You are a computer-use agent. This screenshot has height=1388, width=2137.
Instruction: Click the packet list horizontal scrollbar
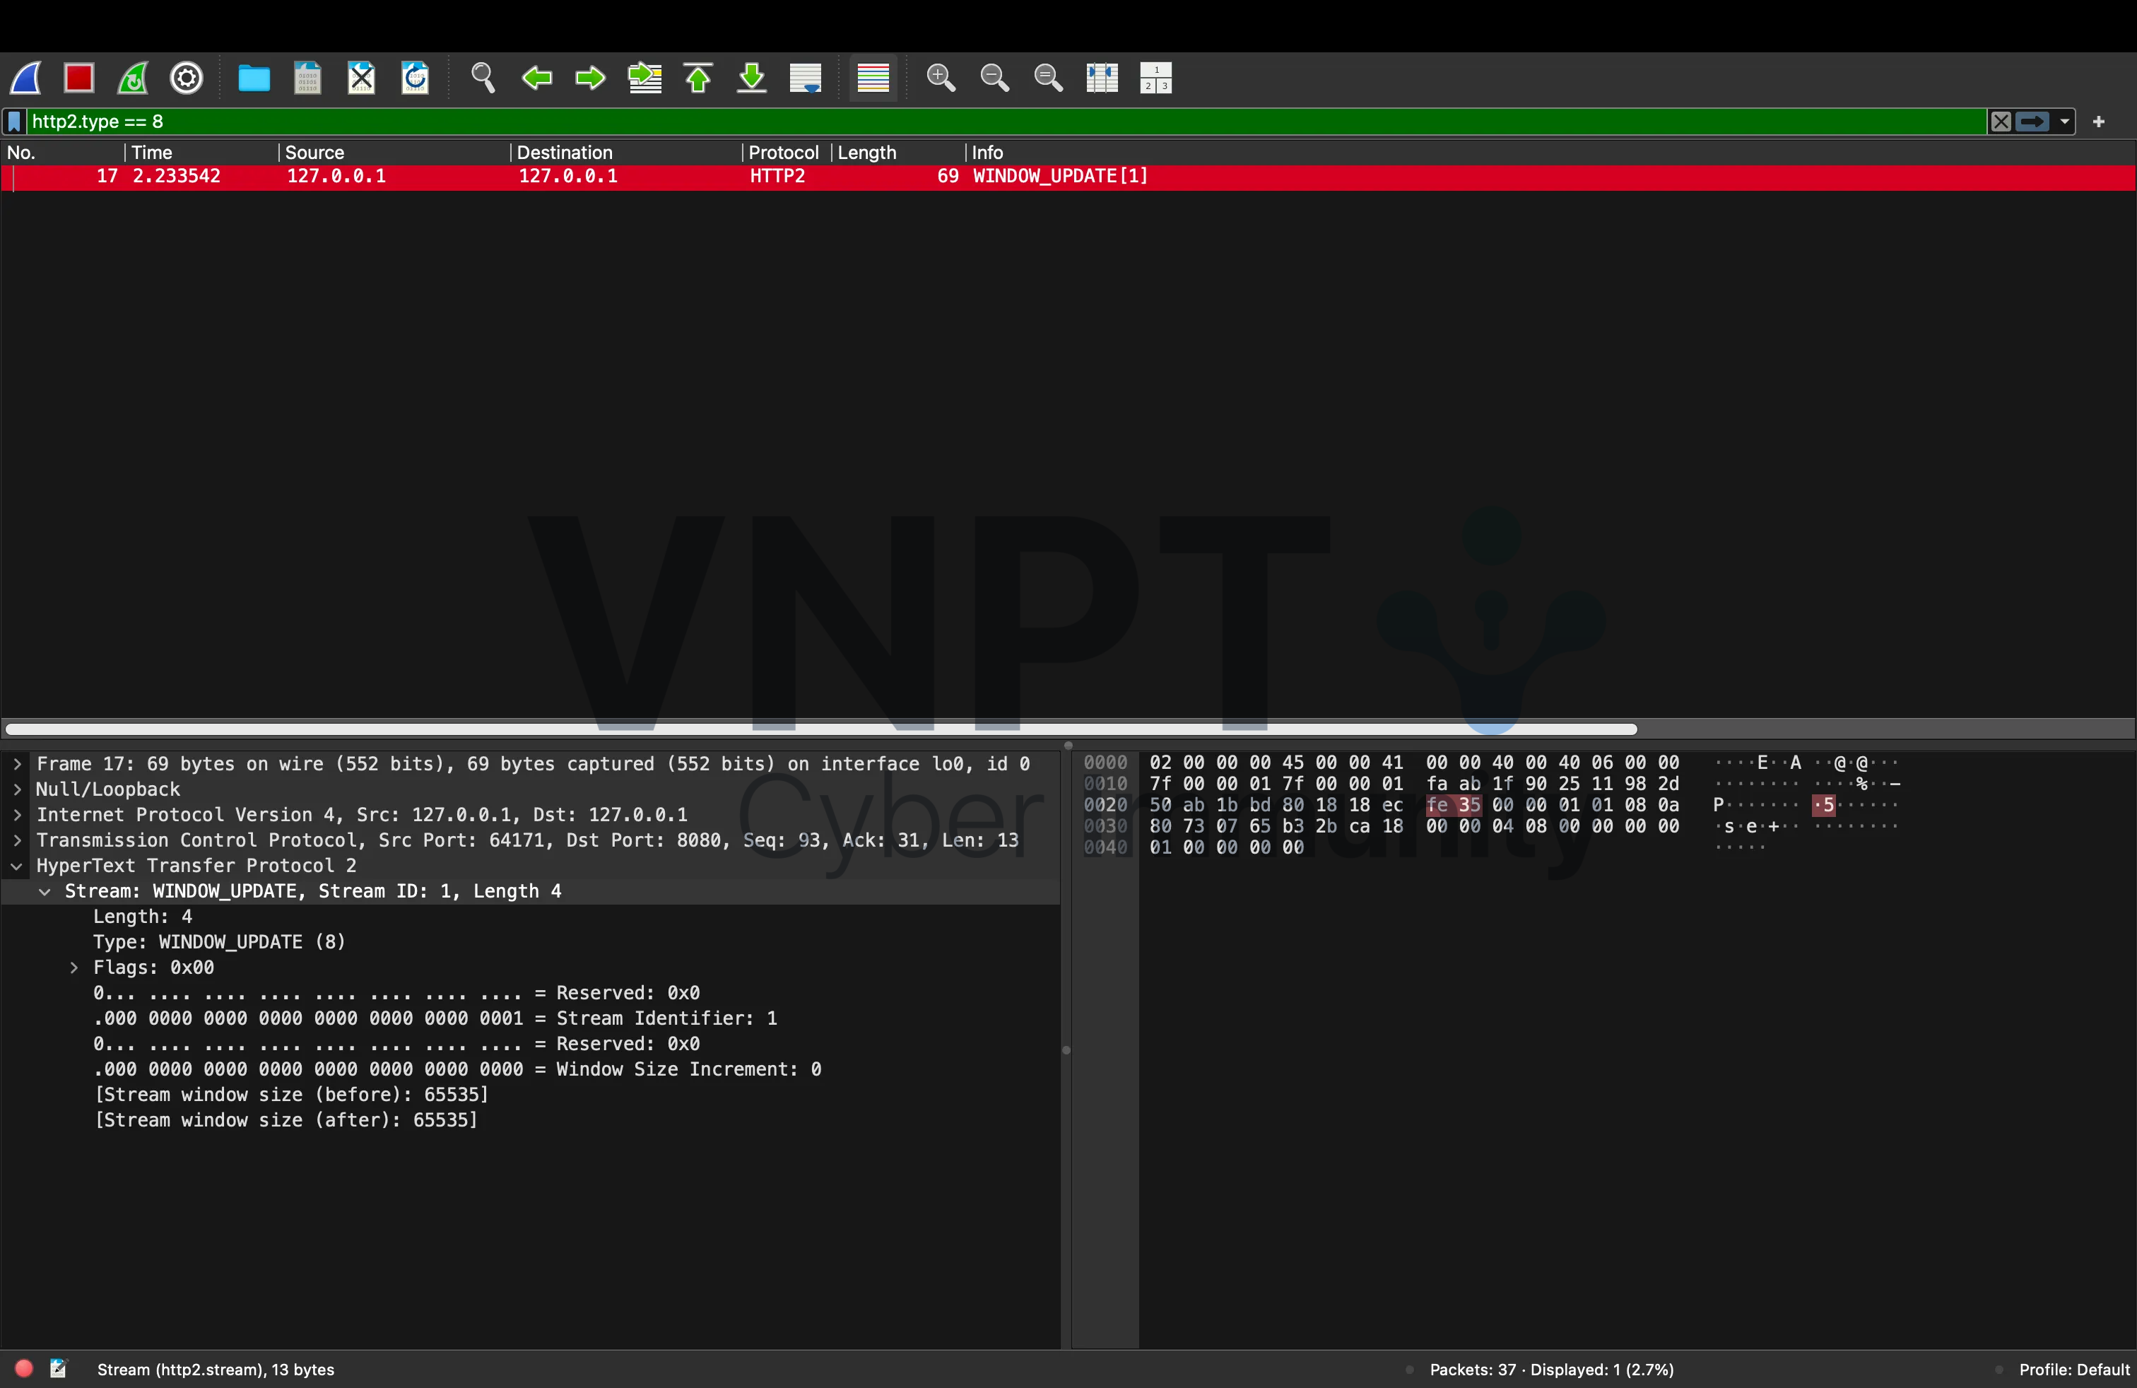(x=820, y=729)
